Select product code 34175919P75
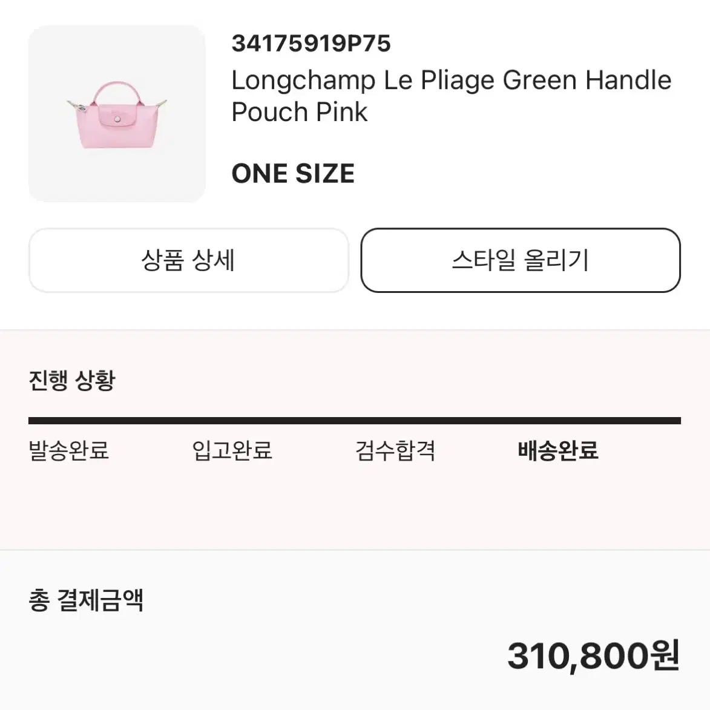 tap(311, 44)
